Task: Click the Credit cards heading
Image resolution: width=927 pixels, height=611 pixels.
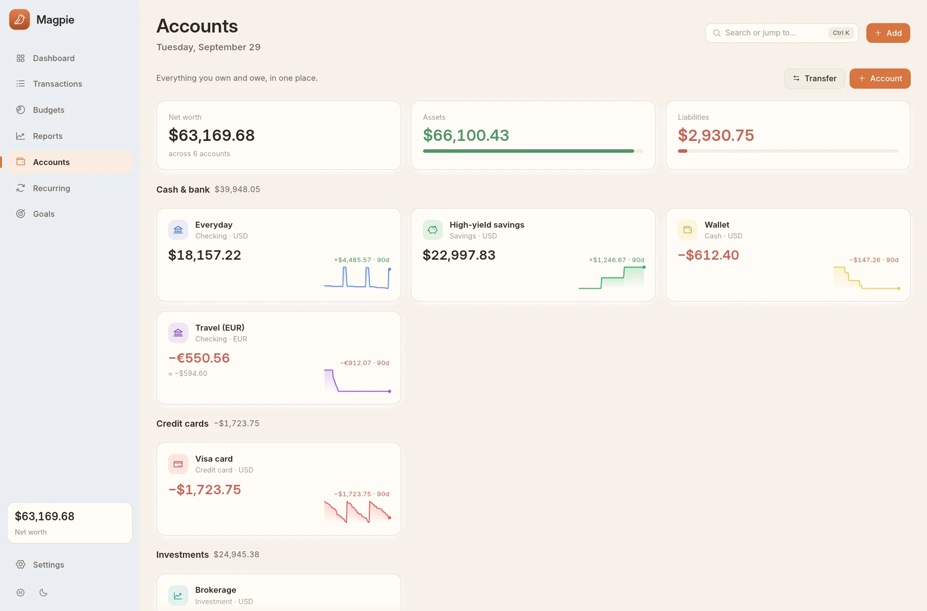Action: [x=182, y=423]
